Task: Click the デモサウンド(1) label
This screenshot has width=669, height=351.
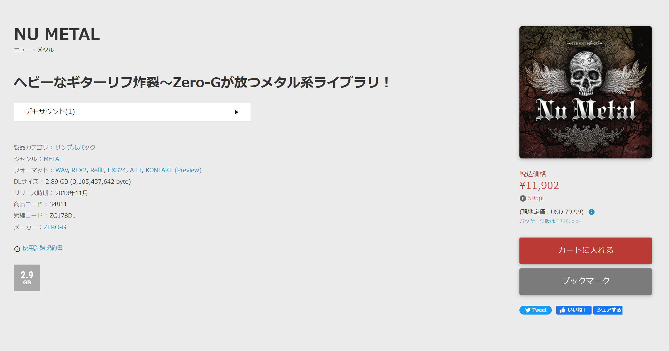Action: coord(50,112)
